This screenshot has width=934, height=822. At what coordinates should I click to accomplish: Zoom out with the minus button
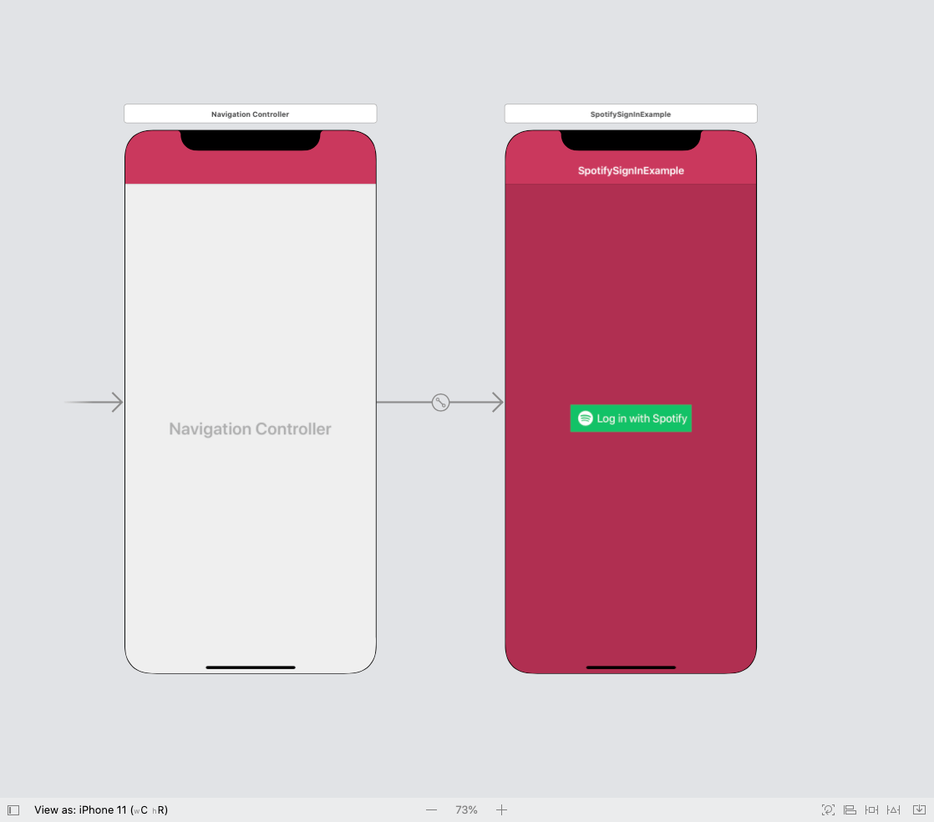coord(432,810)
